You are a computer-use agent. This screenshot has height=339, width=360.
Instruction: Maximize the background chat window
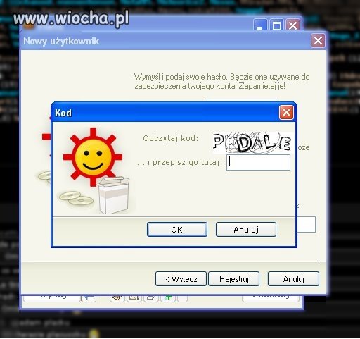[x=276, y=25]
